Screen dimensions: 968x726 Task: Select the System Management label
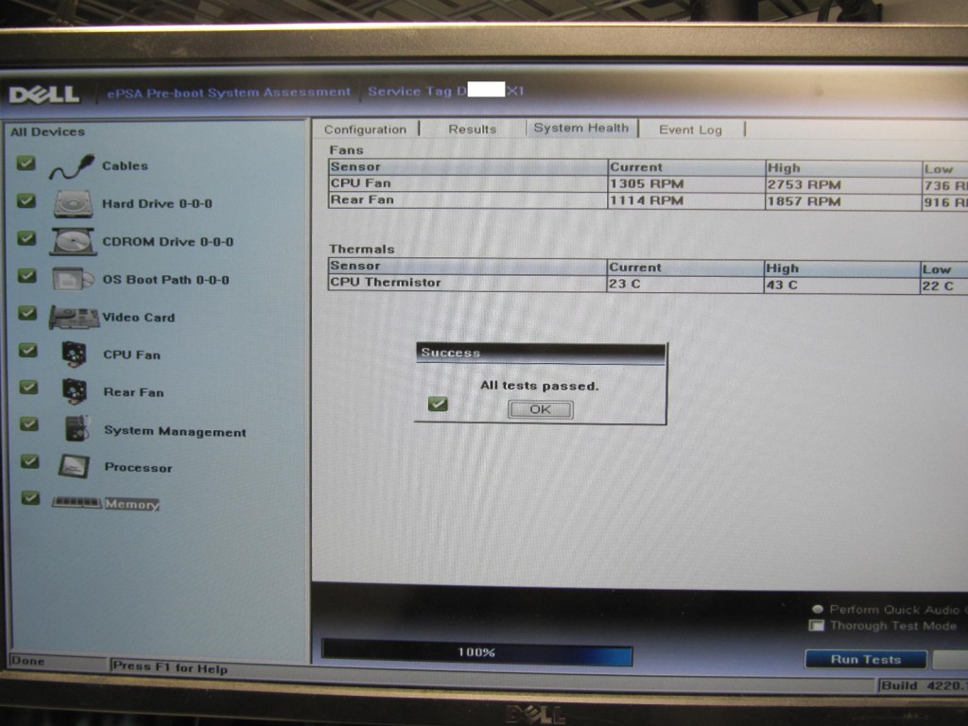click(x=175, y=431)
